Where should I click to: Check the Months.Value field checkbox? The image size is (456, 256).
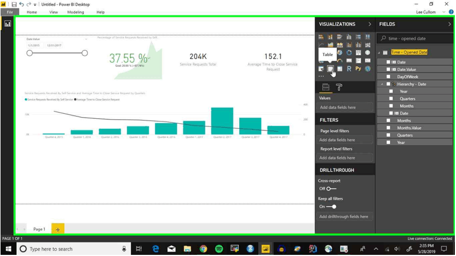[x=388, y=128]
